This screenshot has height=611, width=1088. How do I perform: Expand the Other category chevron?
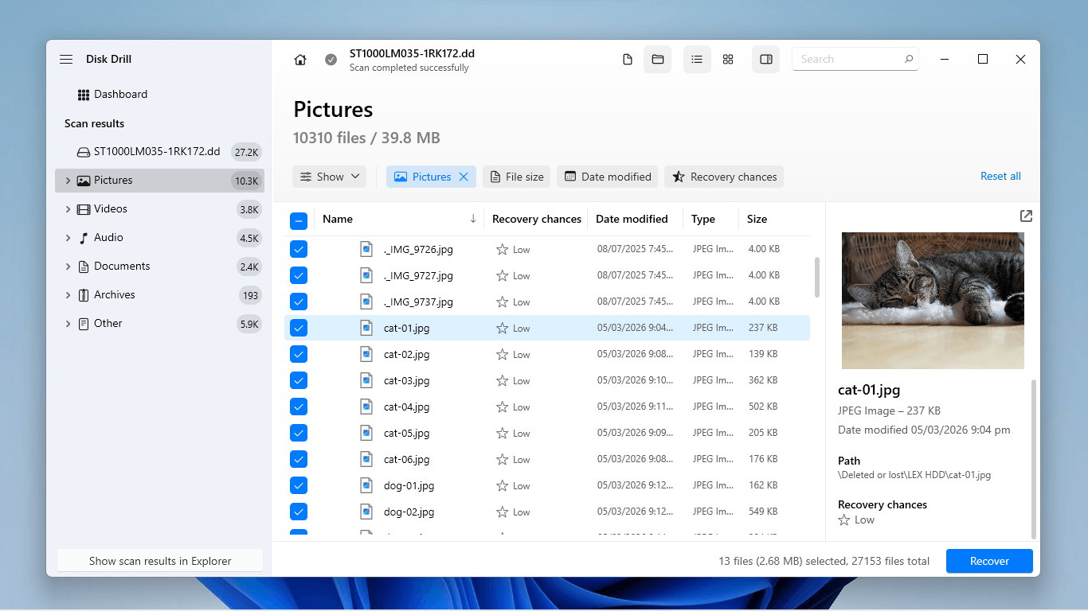(x=68, y=324)
